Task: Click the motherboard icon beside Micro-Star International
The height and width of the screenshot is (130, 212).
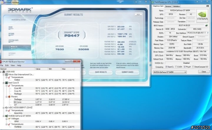Action: pos(6,75)
